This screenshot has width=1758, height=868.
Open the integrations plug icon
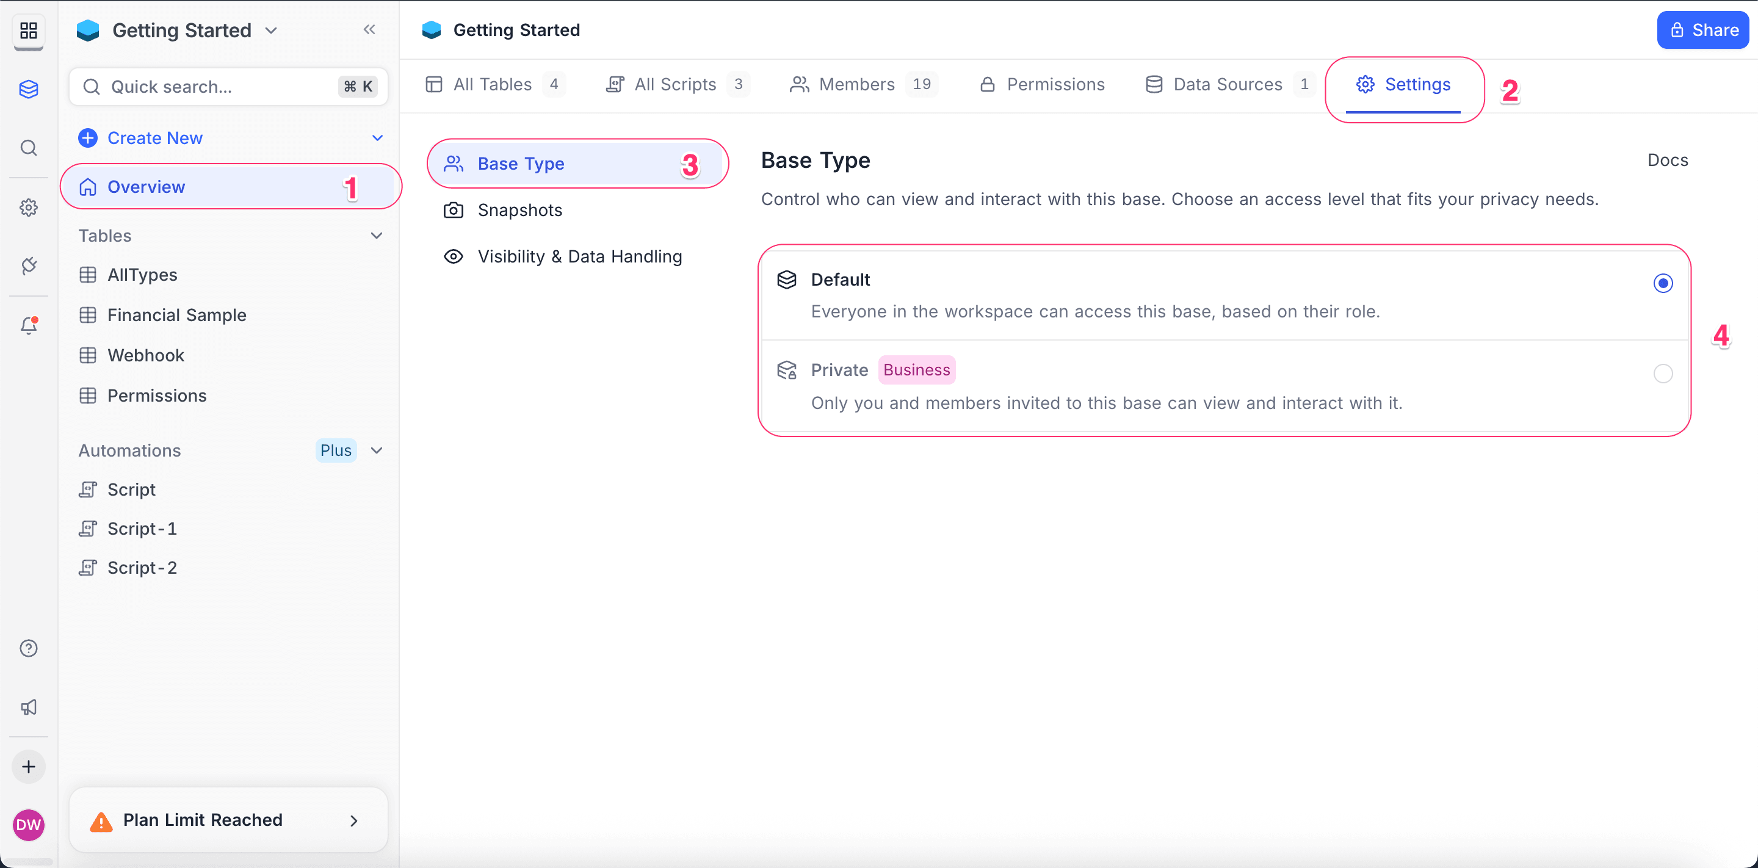click(29, 266)
